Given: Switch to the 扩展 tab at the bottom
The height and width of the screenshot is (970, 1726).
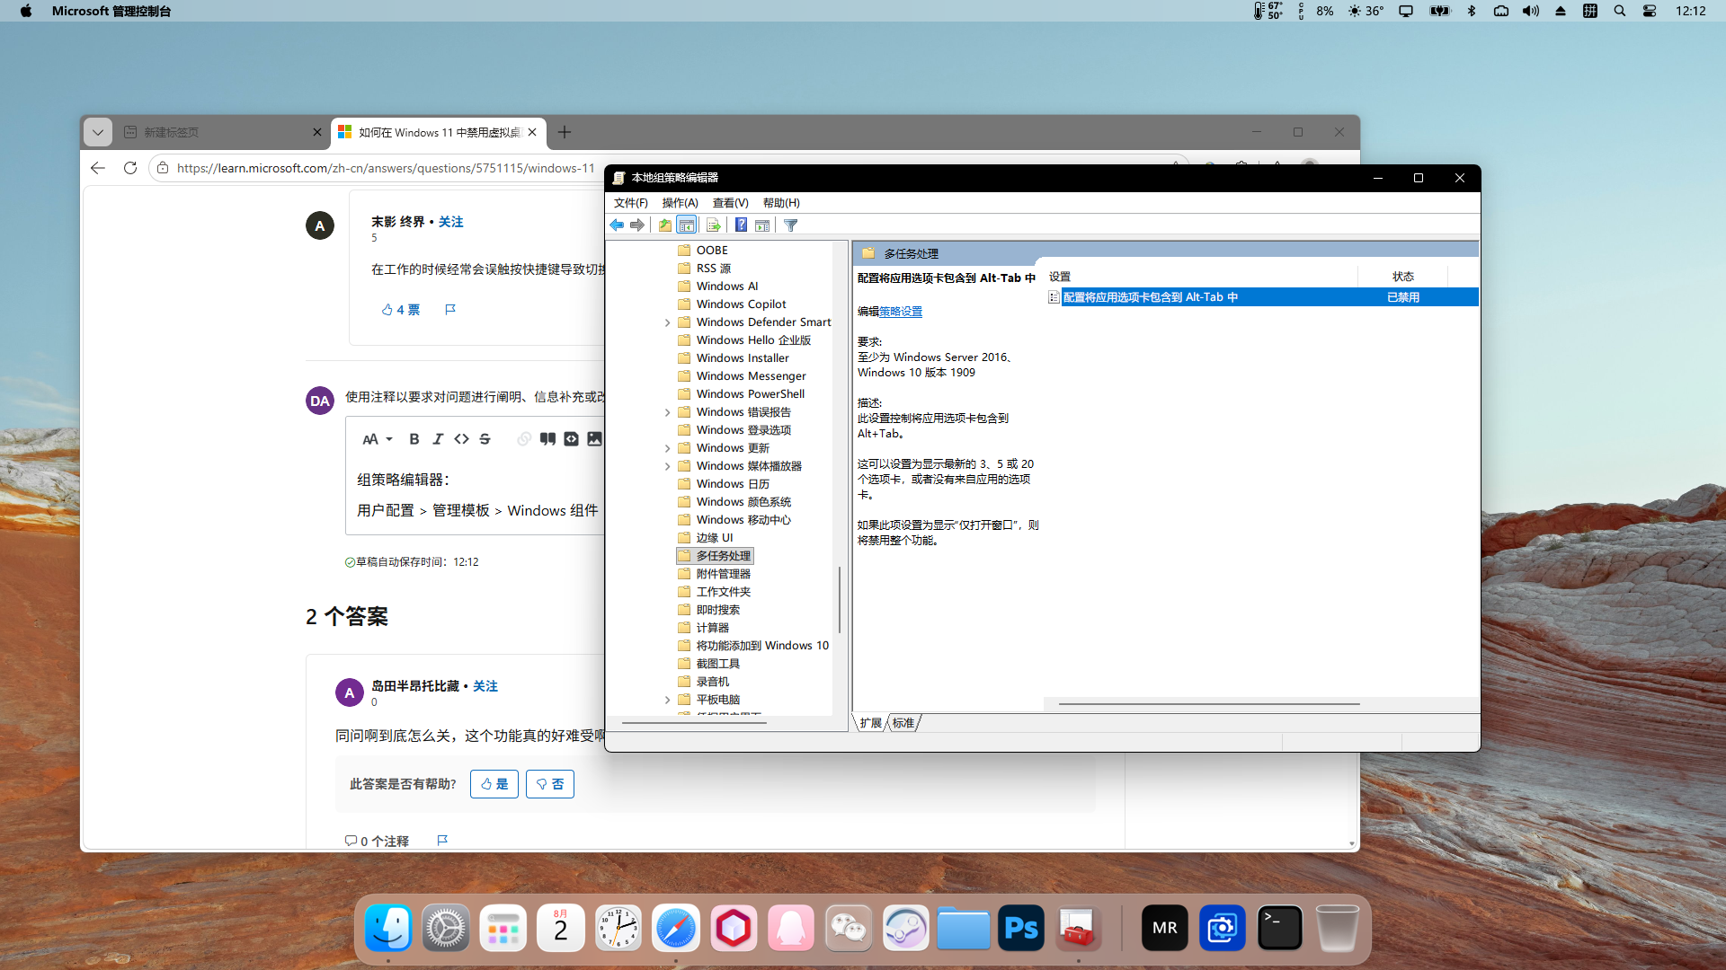Looking at the screenshot, I should [871, 723].
